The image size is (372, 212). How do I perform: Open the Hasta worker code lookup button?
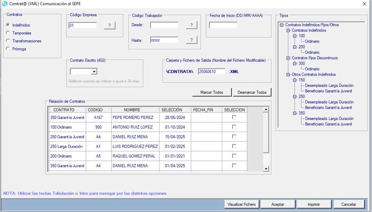[x=191, y=40]
